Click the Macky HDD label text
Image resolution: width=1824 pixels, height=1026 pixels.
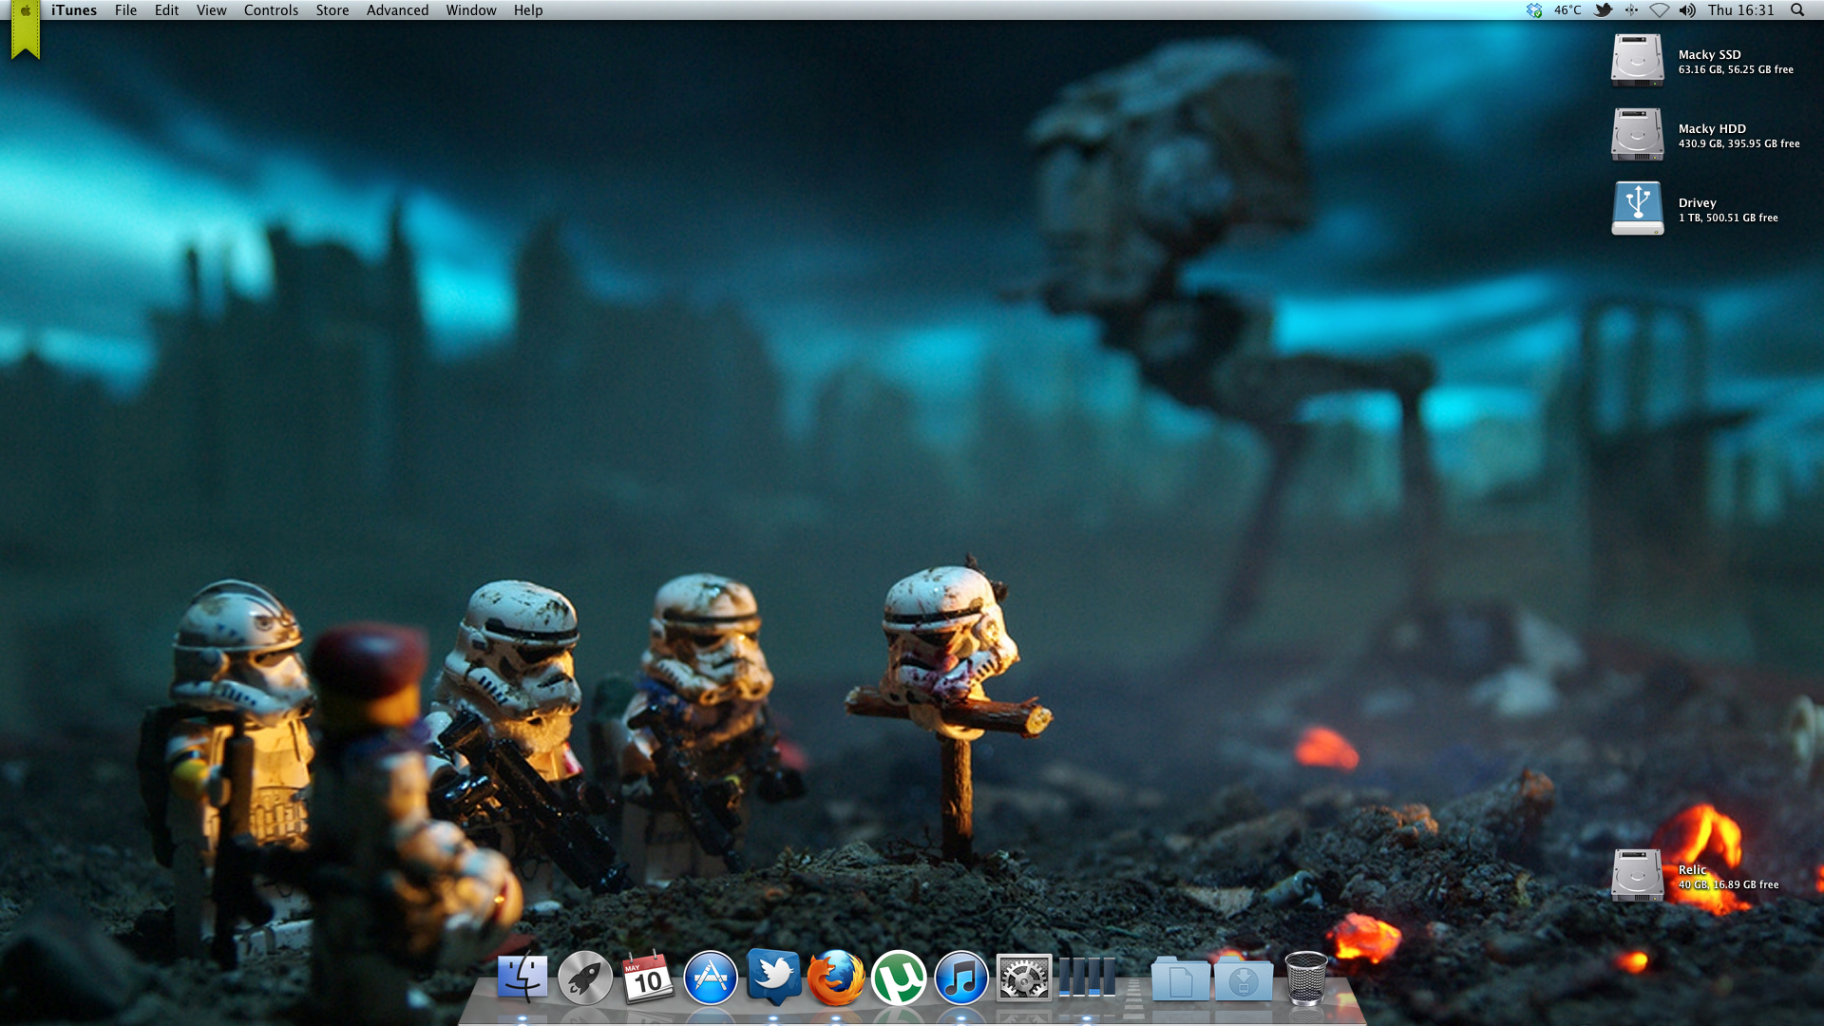(1712, 128)
